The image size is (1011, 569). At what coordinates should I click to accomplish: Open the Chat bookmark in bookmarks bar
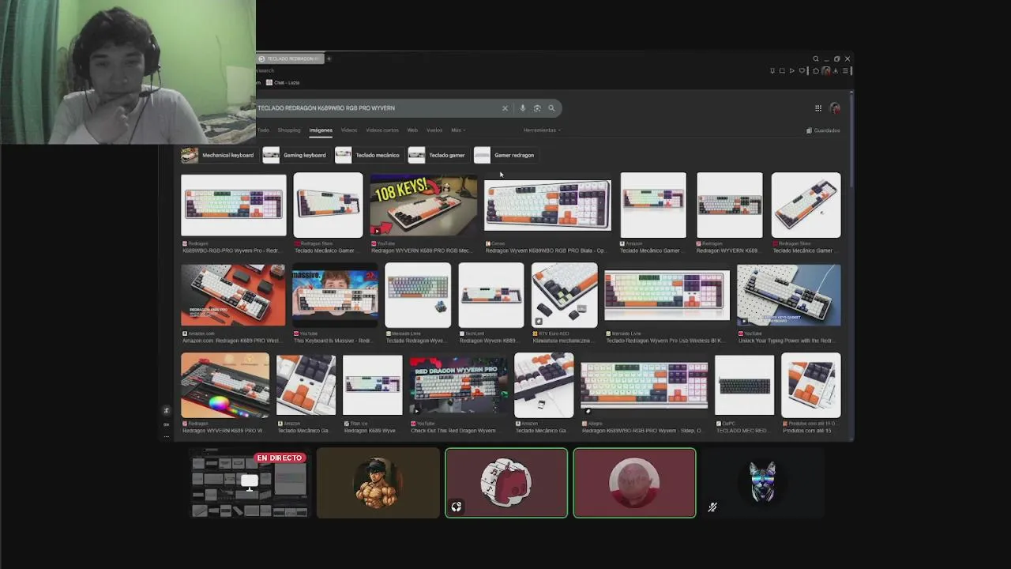(283, 82)
